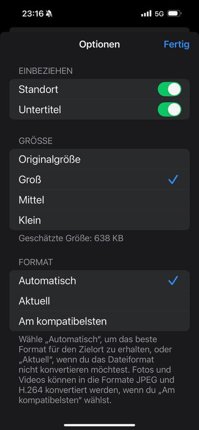This screenshot has height=430, width=199.
Task: Tap the Geschätzte Größe 638 KB text
Action: (71, 238)
